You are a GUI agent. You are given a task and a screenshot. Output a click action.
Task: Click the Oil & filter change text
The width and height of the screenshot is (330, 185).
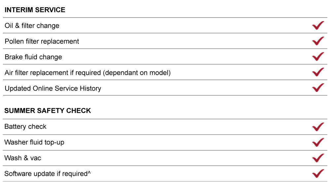click(32, 26)
